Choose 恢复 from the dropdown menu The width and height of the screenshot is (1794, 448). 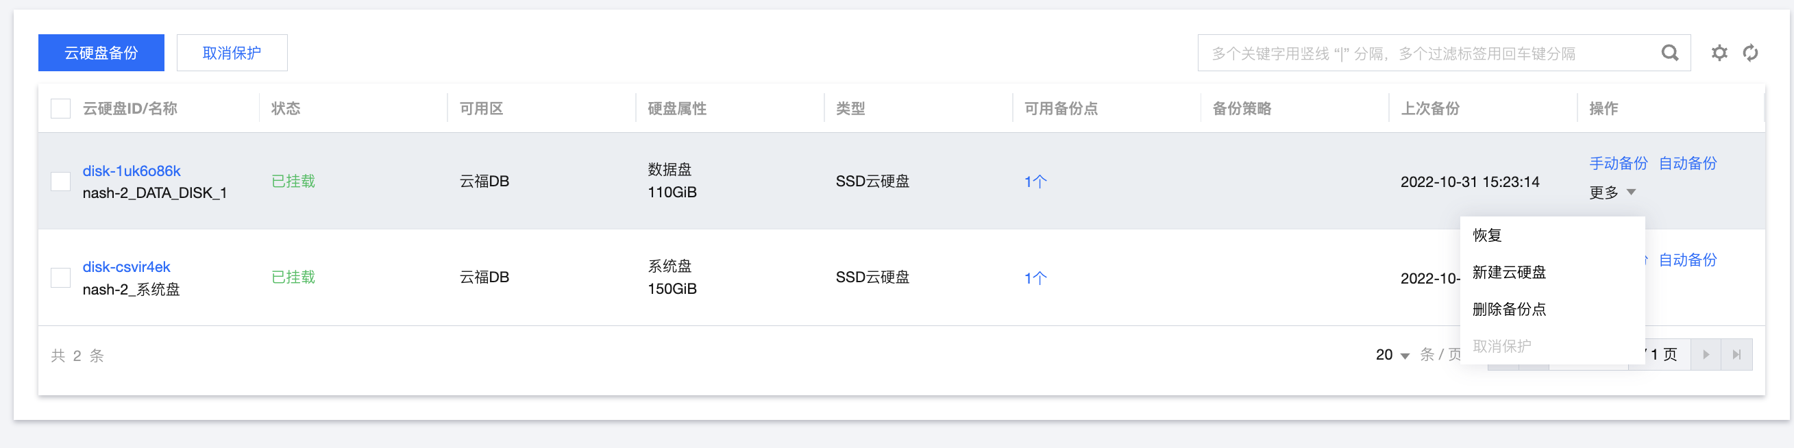coord(1487,235)
